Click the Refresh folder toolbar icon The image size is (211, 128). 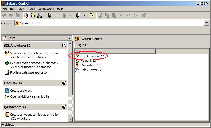[92, 15]
